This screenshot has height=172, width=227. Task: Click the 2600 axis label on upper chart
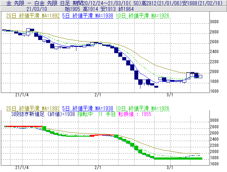tap(214, 42)
